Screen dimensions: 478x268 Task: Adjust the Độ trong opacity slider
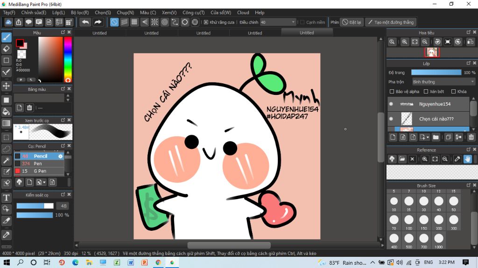pos(436,72)
